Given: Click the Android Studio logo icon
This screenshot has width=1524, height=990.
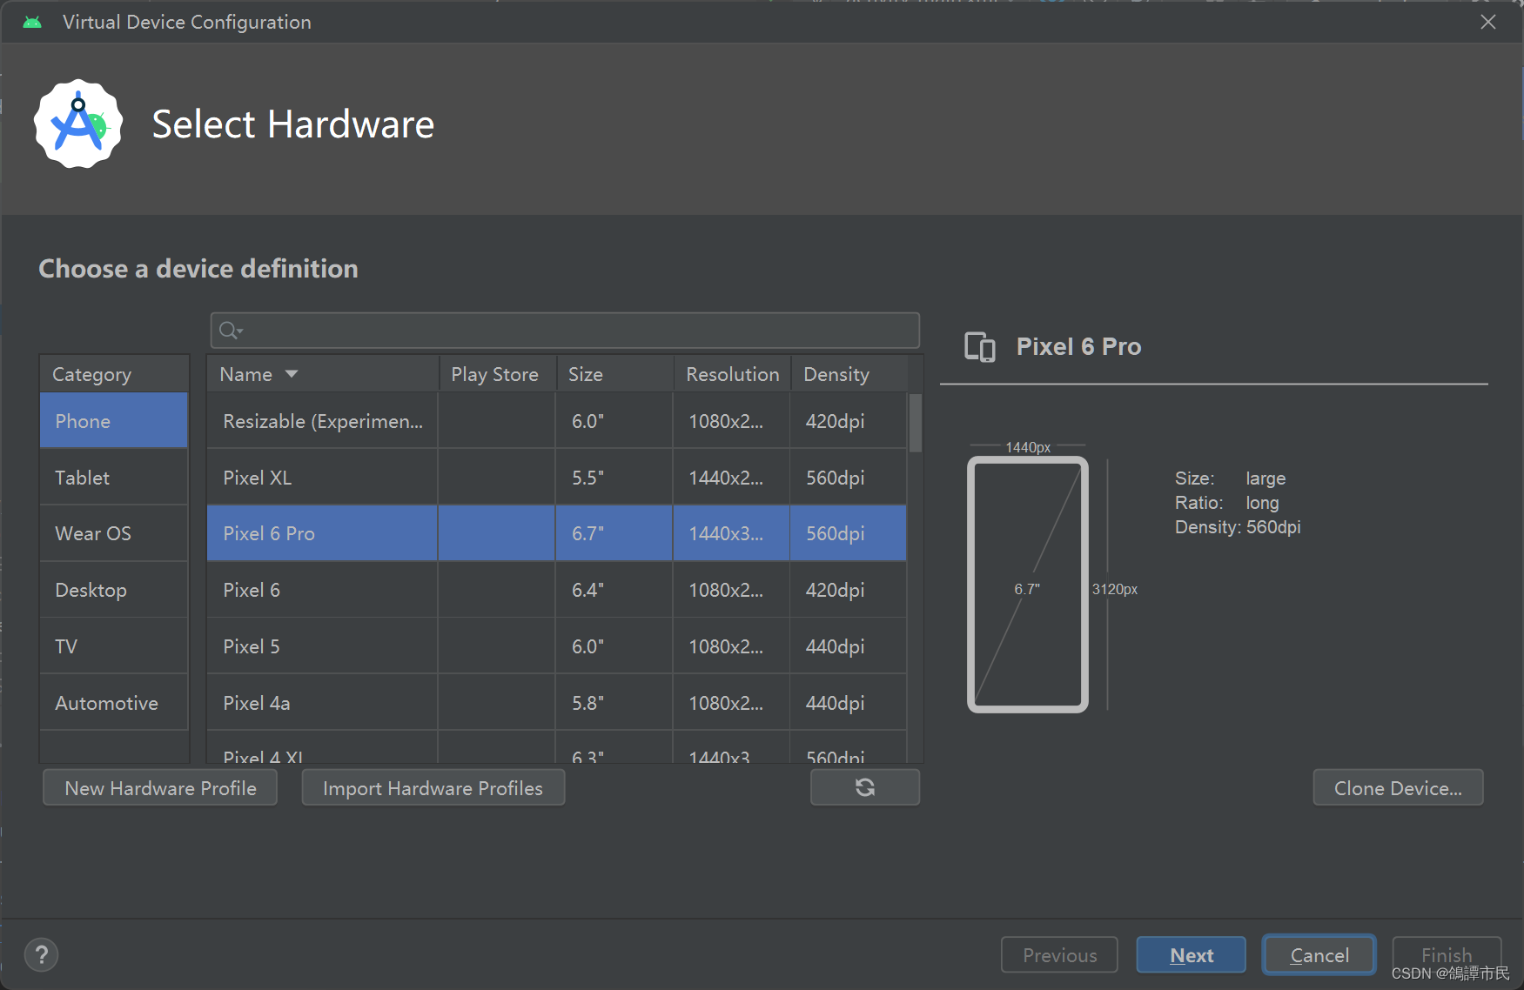Looking at the screenshot, I should tap(78, 124).
